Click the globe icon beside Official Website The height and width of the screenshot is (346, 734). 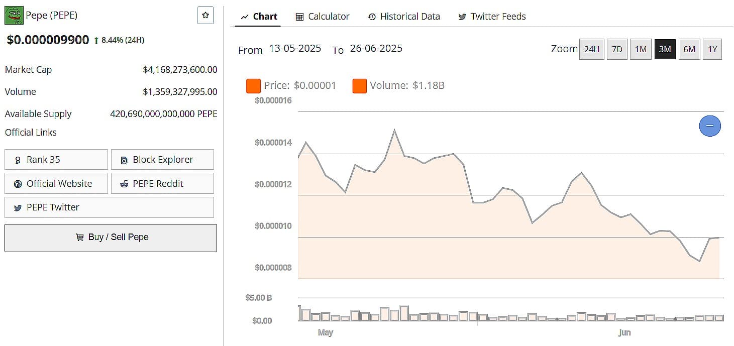pyautogui.click(x=18, y=184)
